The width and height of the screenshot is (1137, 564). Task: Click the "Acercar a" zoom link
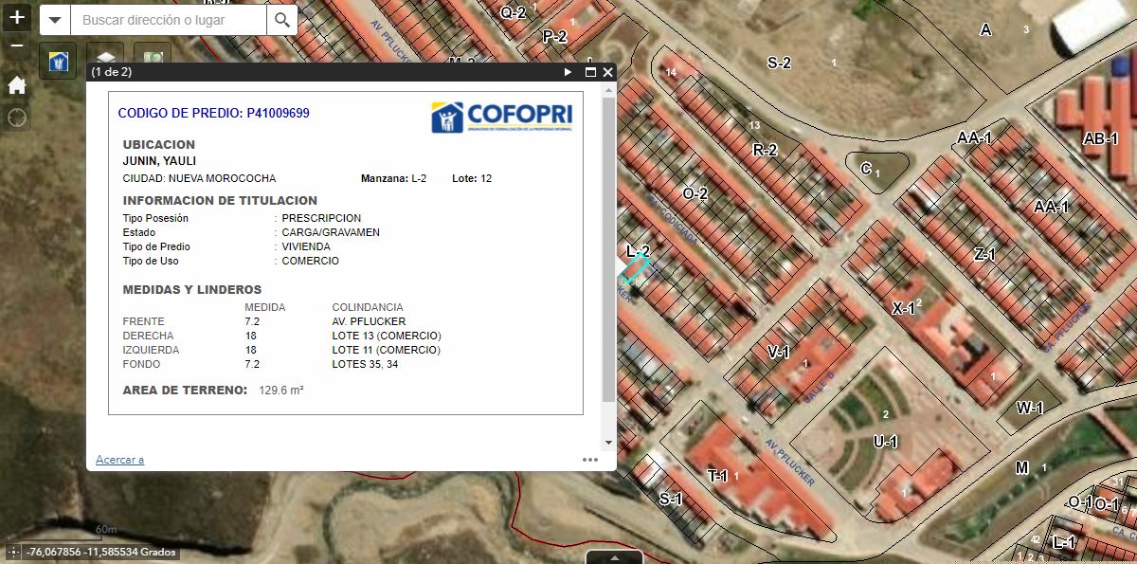[x=119, y=460]
